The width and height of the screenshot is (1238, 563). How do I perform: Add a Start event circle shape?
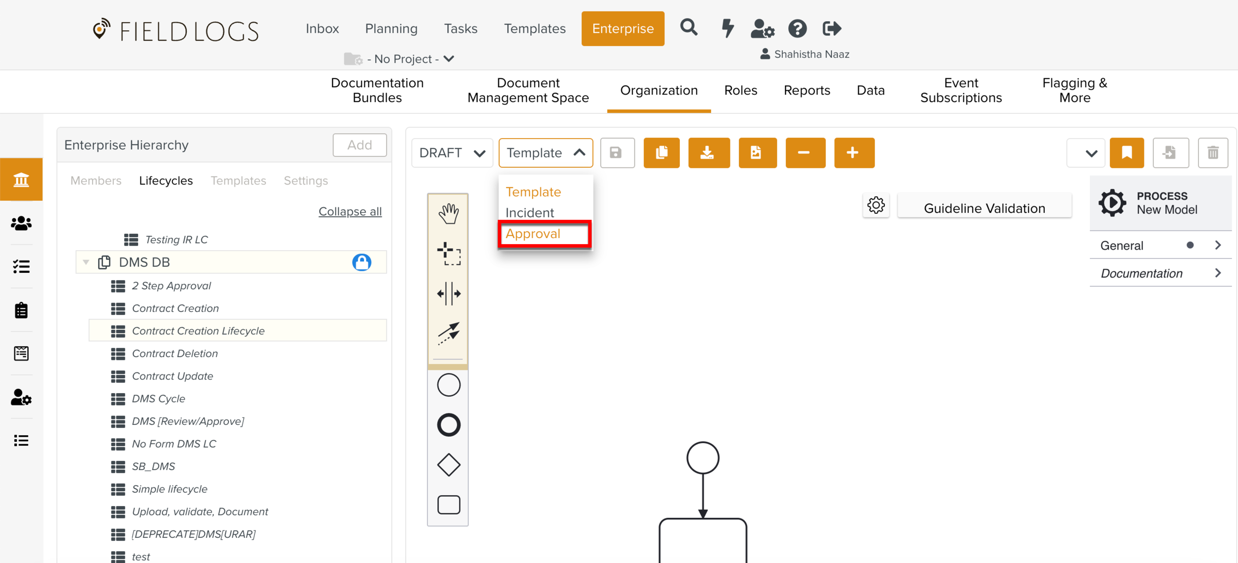(448, 385)
